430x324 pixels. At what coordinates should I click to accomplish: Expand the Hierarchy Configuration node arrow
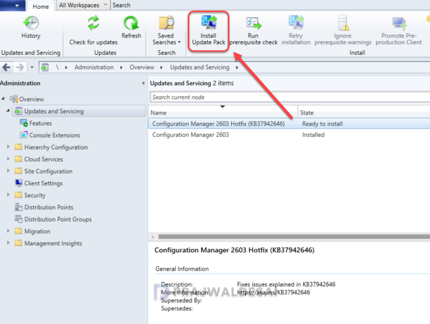pyautogui.click(x=8, y=147)
